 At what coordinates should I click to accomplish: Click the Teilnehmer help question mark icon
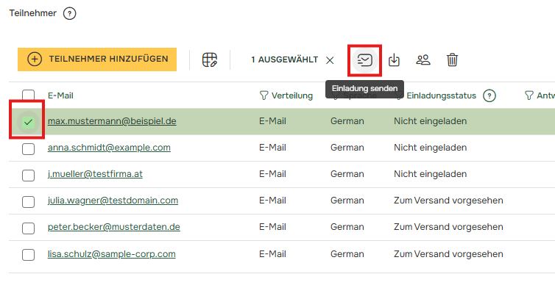pos(69,13)
